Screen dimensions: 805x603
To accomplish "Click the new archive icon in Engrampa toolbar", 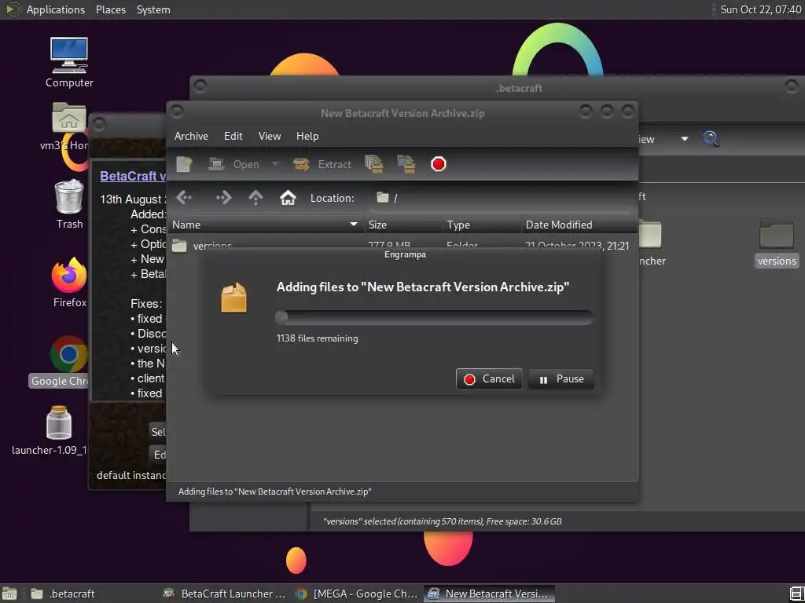I will click(184, 164).
